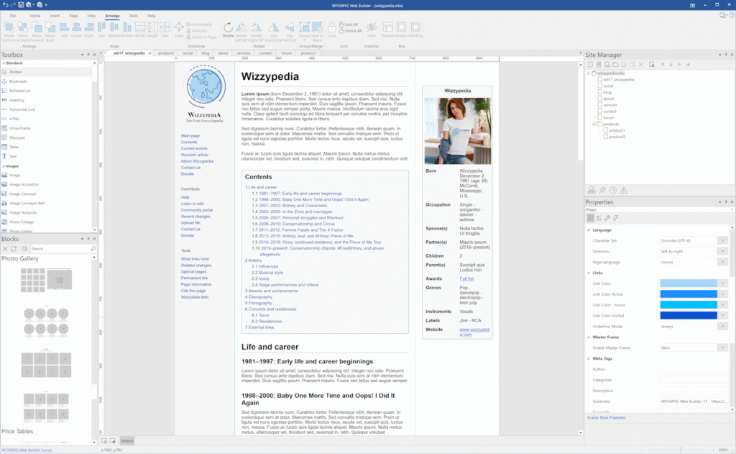Open the Link Color hover color swatch

689,304
